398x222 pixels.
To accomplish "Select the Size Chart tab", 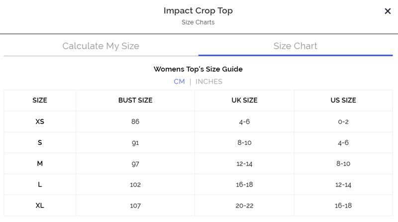I will tap(295, 46).
